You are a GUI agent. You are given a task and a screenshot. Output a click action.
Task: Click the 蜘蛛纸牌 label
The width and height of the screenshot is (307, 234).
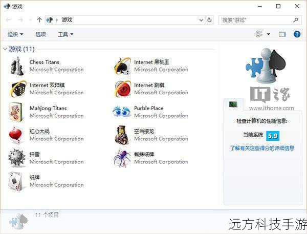pos(144,155)
